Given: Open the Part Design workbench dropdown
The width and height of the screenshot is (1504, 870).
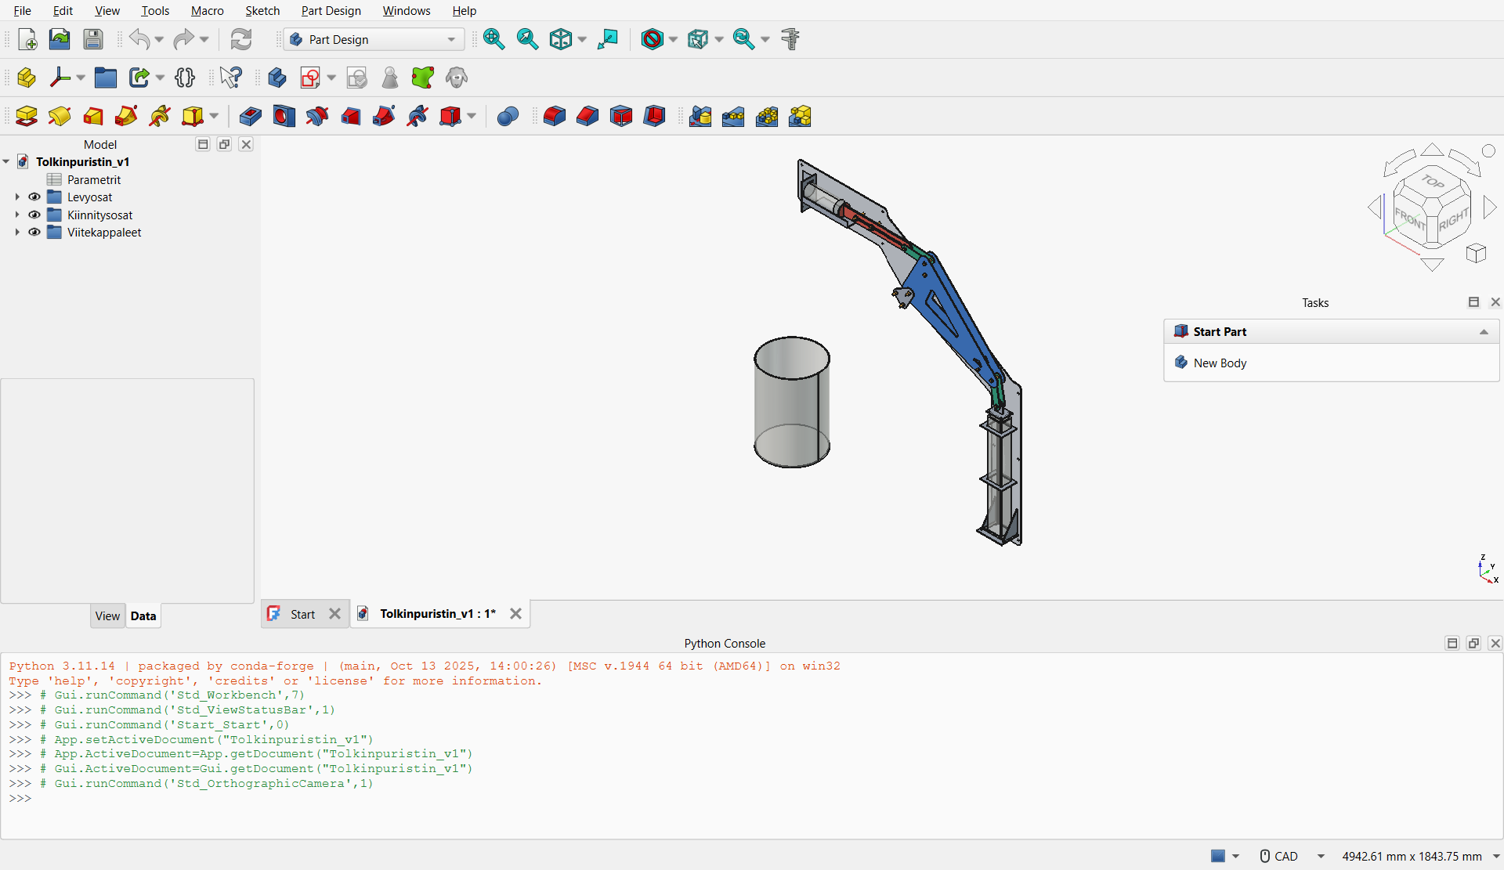Looking at the screenshot, I should pyautogui.click(x=374, y=39).
